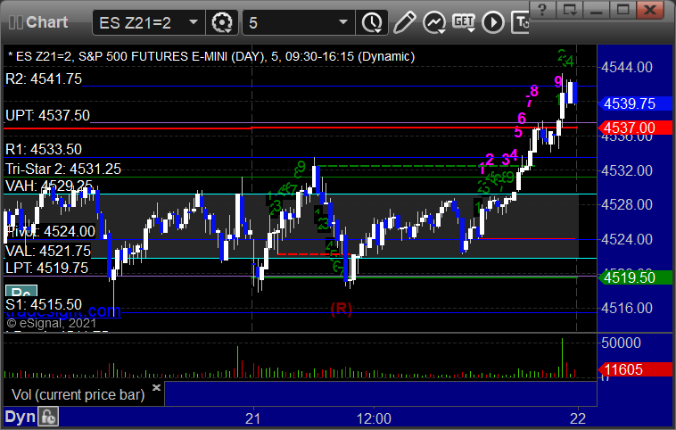
Task: Open the symbol dropdown arrow next to ES Z21=2
Action: point(194,22)
